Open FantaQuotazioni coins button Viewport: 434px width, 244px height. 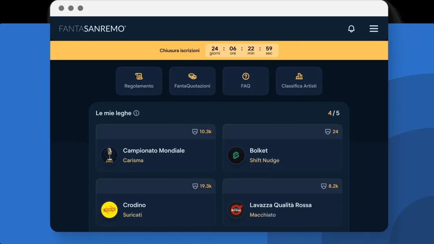[192, 77]
